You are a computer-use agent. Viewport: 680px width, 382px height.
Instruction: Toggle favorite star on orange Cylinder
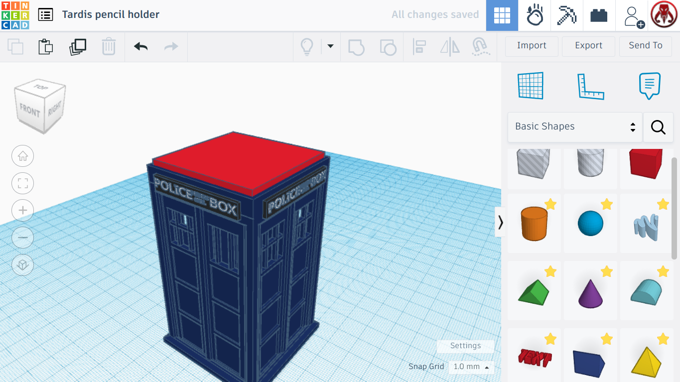coord(550,204)
